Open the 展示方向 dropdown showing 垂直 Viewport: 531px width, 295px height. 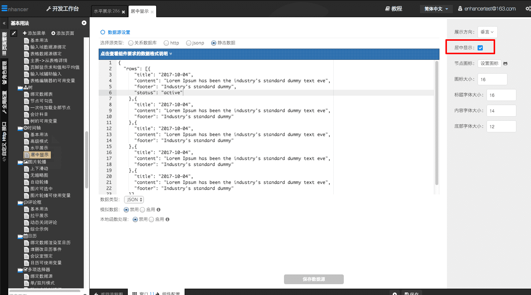coord(487,32)
